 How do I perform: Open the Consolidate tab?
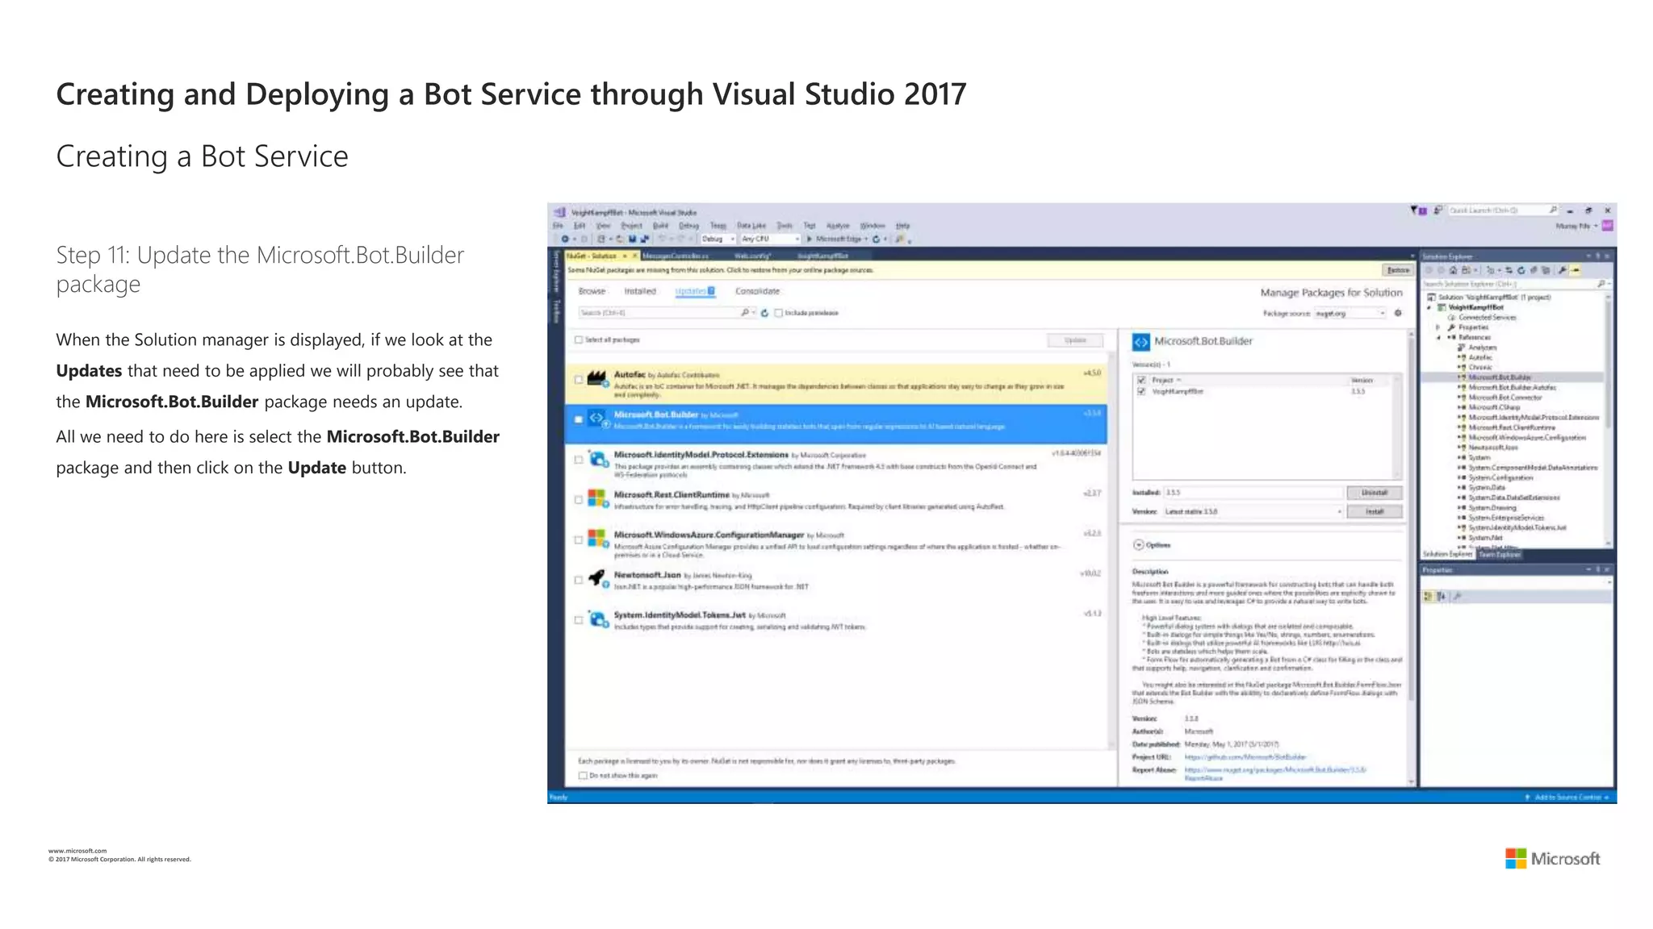pos(757,291)
